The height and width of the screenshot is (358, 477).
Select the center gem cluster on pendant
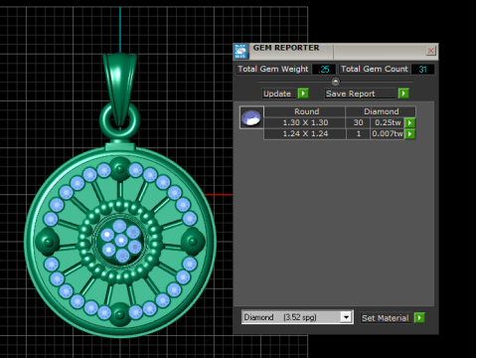point(120,241)
